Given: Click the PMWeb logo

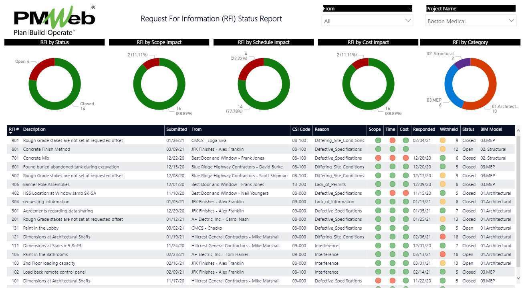Looking at the screenshot, I should (54, 21).
